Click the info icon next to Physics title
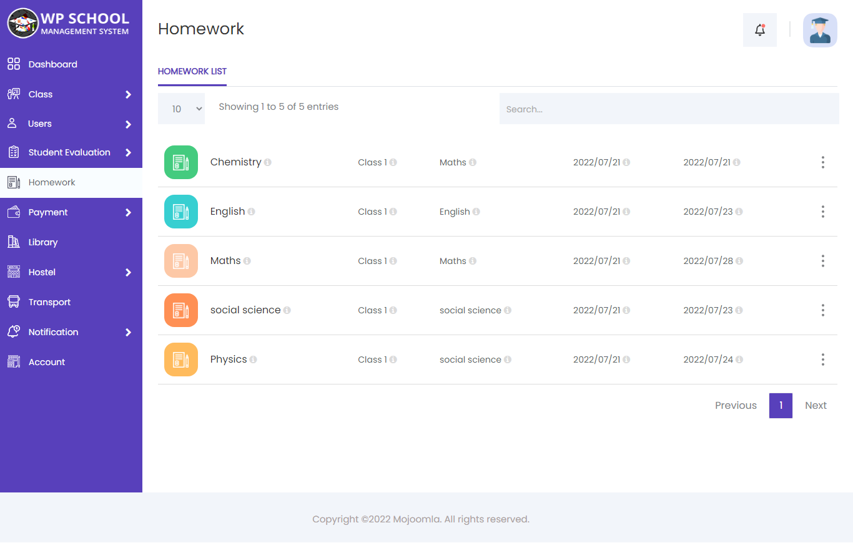Screen dimensions: 853x543 (x=254, y=360)
